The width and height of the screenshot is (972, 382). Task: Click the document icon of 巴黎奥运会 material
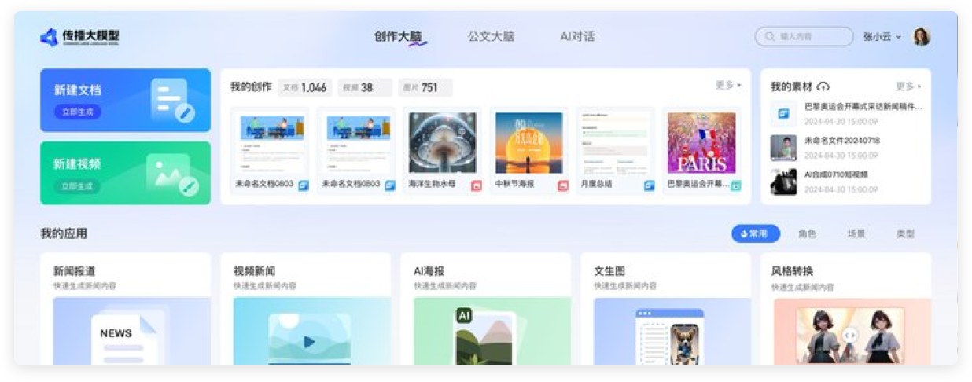[x=783, y=113]
